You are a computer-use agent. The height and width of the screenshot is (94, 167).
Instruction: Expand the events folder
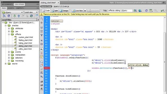pyautogui.click(x=9, y=52)
